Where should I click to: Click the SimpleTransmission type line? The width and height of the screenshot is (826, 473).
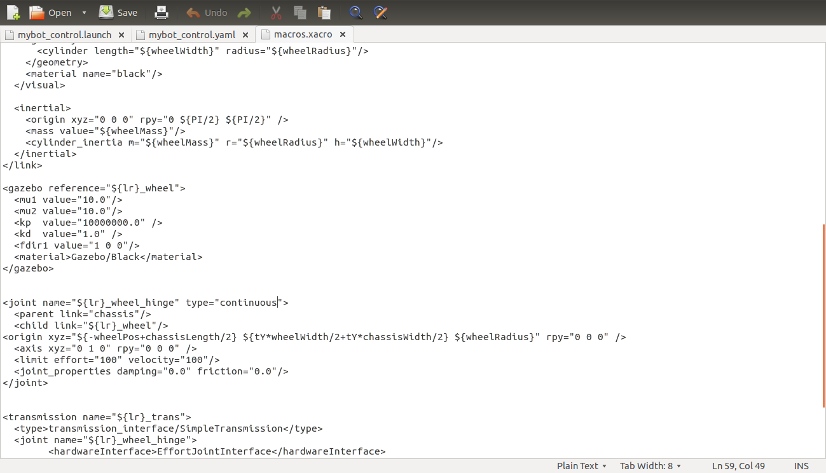[x=169, y=428]
